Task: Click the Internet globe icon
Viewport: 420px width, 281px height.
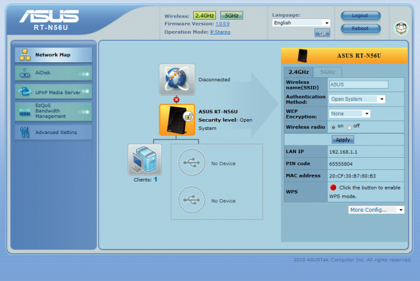Action: click(177, 79)
